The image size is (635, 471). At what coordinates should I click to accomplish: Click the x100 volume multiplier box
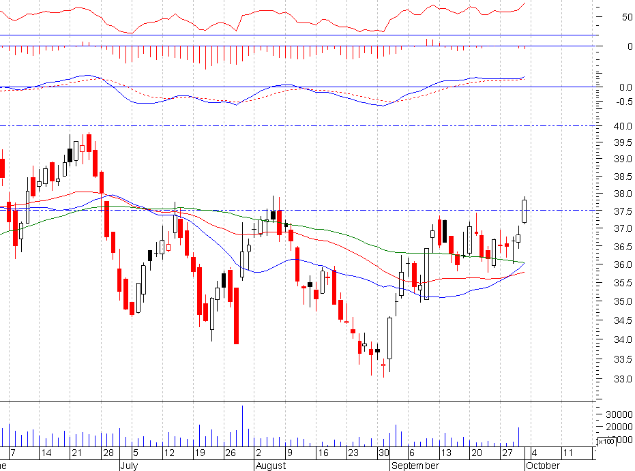606,441
